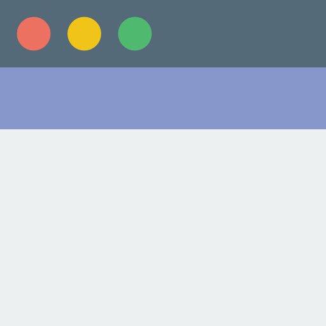326x326 pixels.
Task: Close the window using the red dot
Action: tap(34, 34)
